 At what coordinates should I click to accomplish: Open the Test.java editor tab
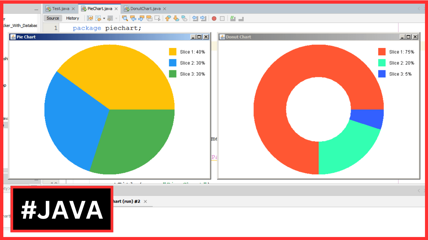[x=61, y=9]
